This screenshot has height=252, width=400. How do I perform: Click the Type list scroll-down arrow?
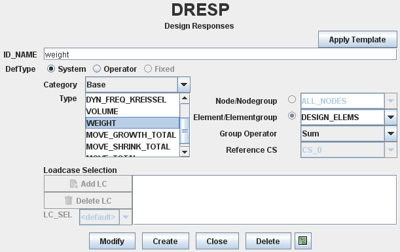[185, 152]
